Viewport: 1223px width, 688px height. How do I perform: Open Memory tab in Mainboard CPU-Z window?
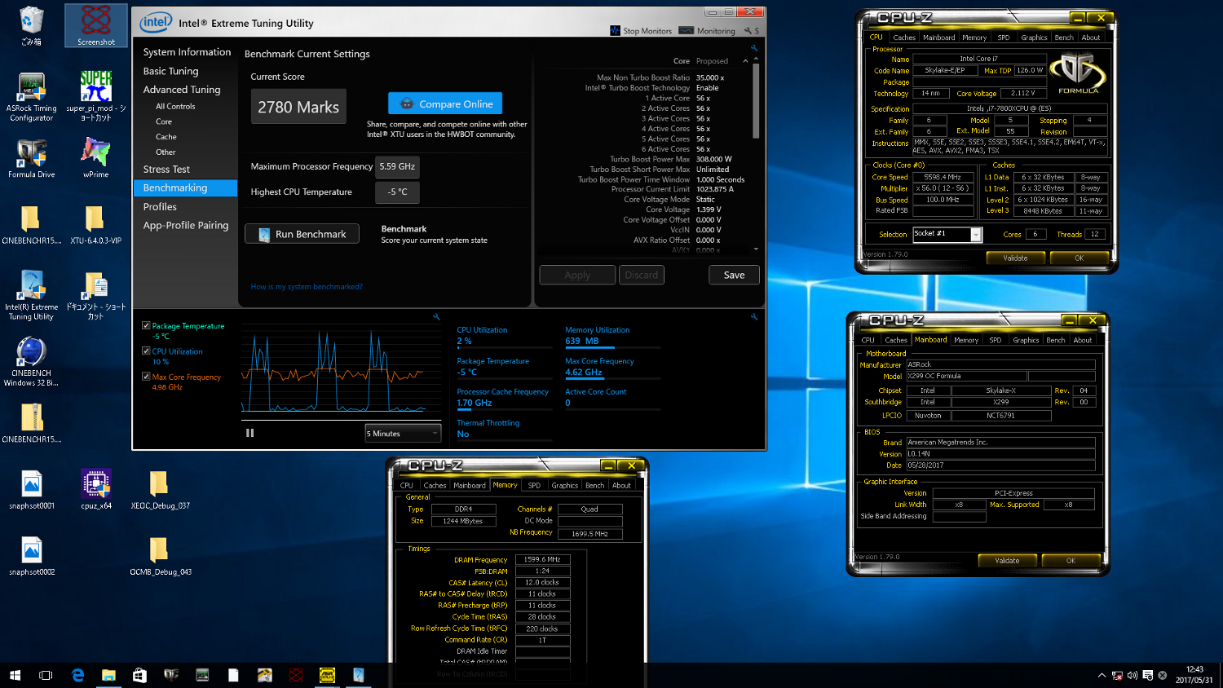click(965, 340)
